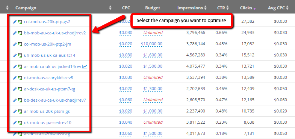295x139 pixels.
Task: Select green image icon of bb-desk-au-ca-uk-us-chadjrrev7
Action: [20, 100]
